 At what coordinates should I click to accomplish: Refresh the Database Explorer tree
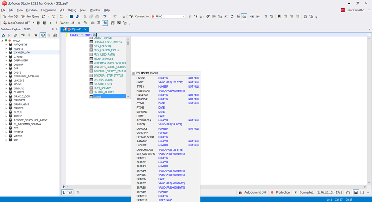3,35
